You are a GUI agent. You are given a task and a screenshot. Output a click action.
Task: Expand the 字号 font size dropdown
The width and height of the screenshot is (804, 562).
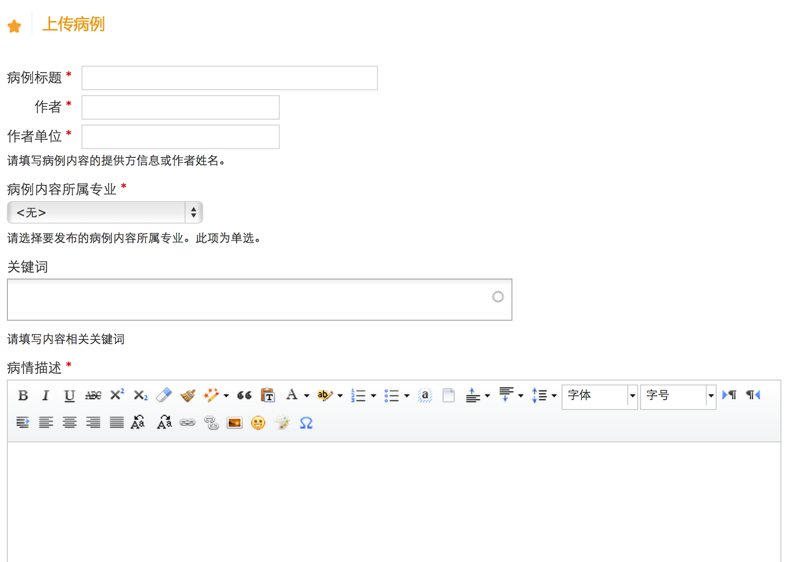(711, 396)
